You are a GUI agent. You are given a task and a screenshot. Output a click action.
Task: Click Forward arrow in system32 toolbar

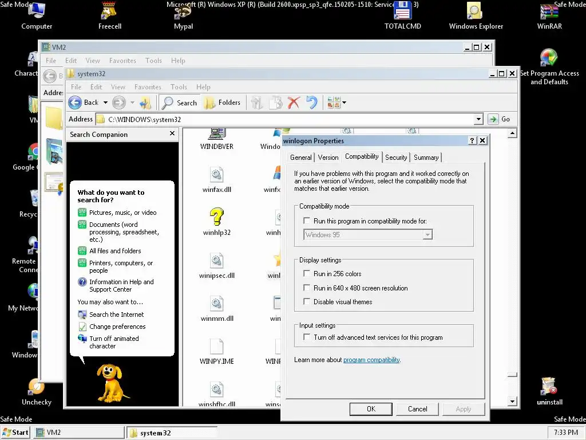119,103
